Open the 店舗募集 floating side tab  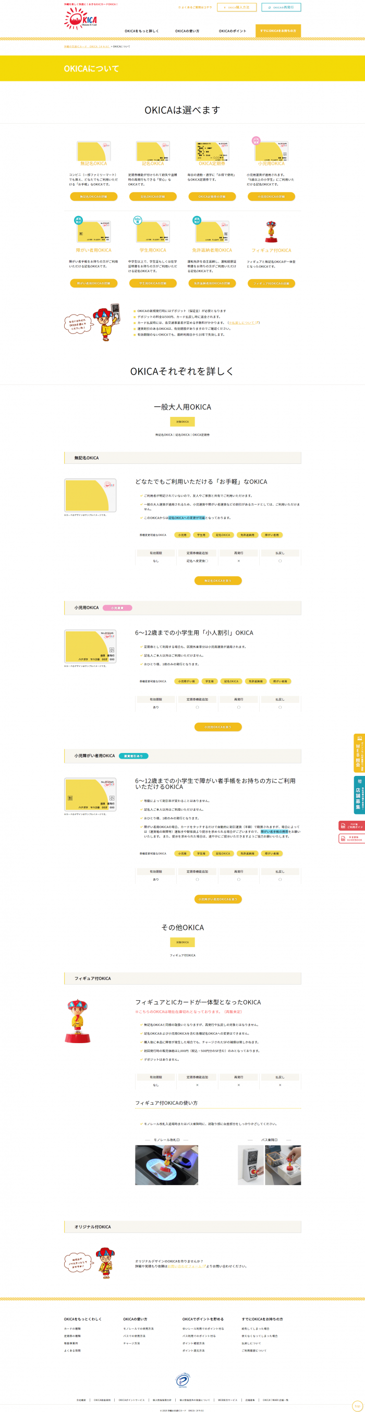pos(359,795)
